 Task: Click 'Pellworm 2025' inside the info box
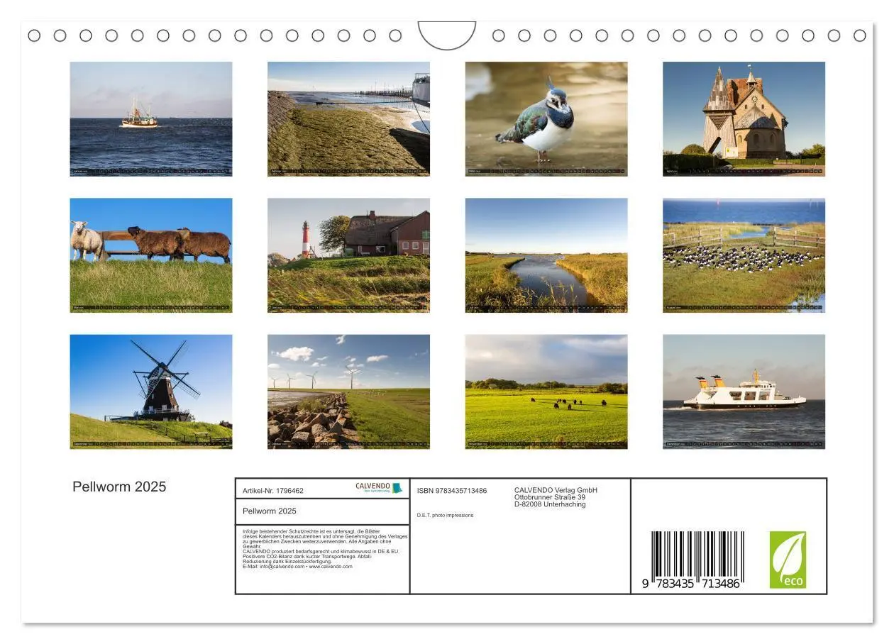270,511
